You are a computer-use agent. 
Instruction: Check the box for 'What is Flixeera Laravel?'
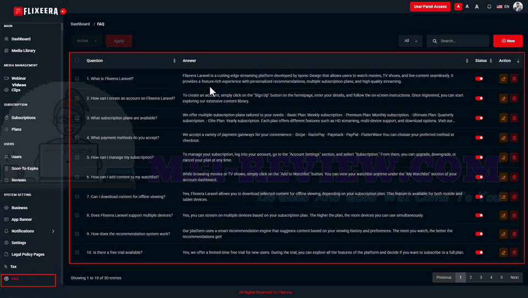(77, 78)
